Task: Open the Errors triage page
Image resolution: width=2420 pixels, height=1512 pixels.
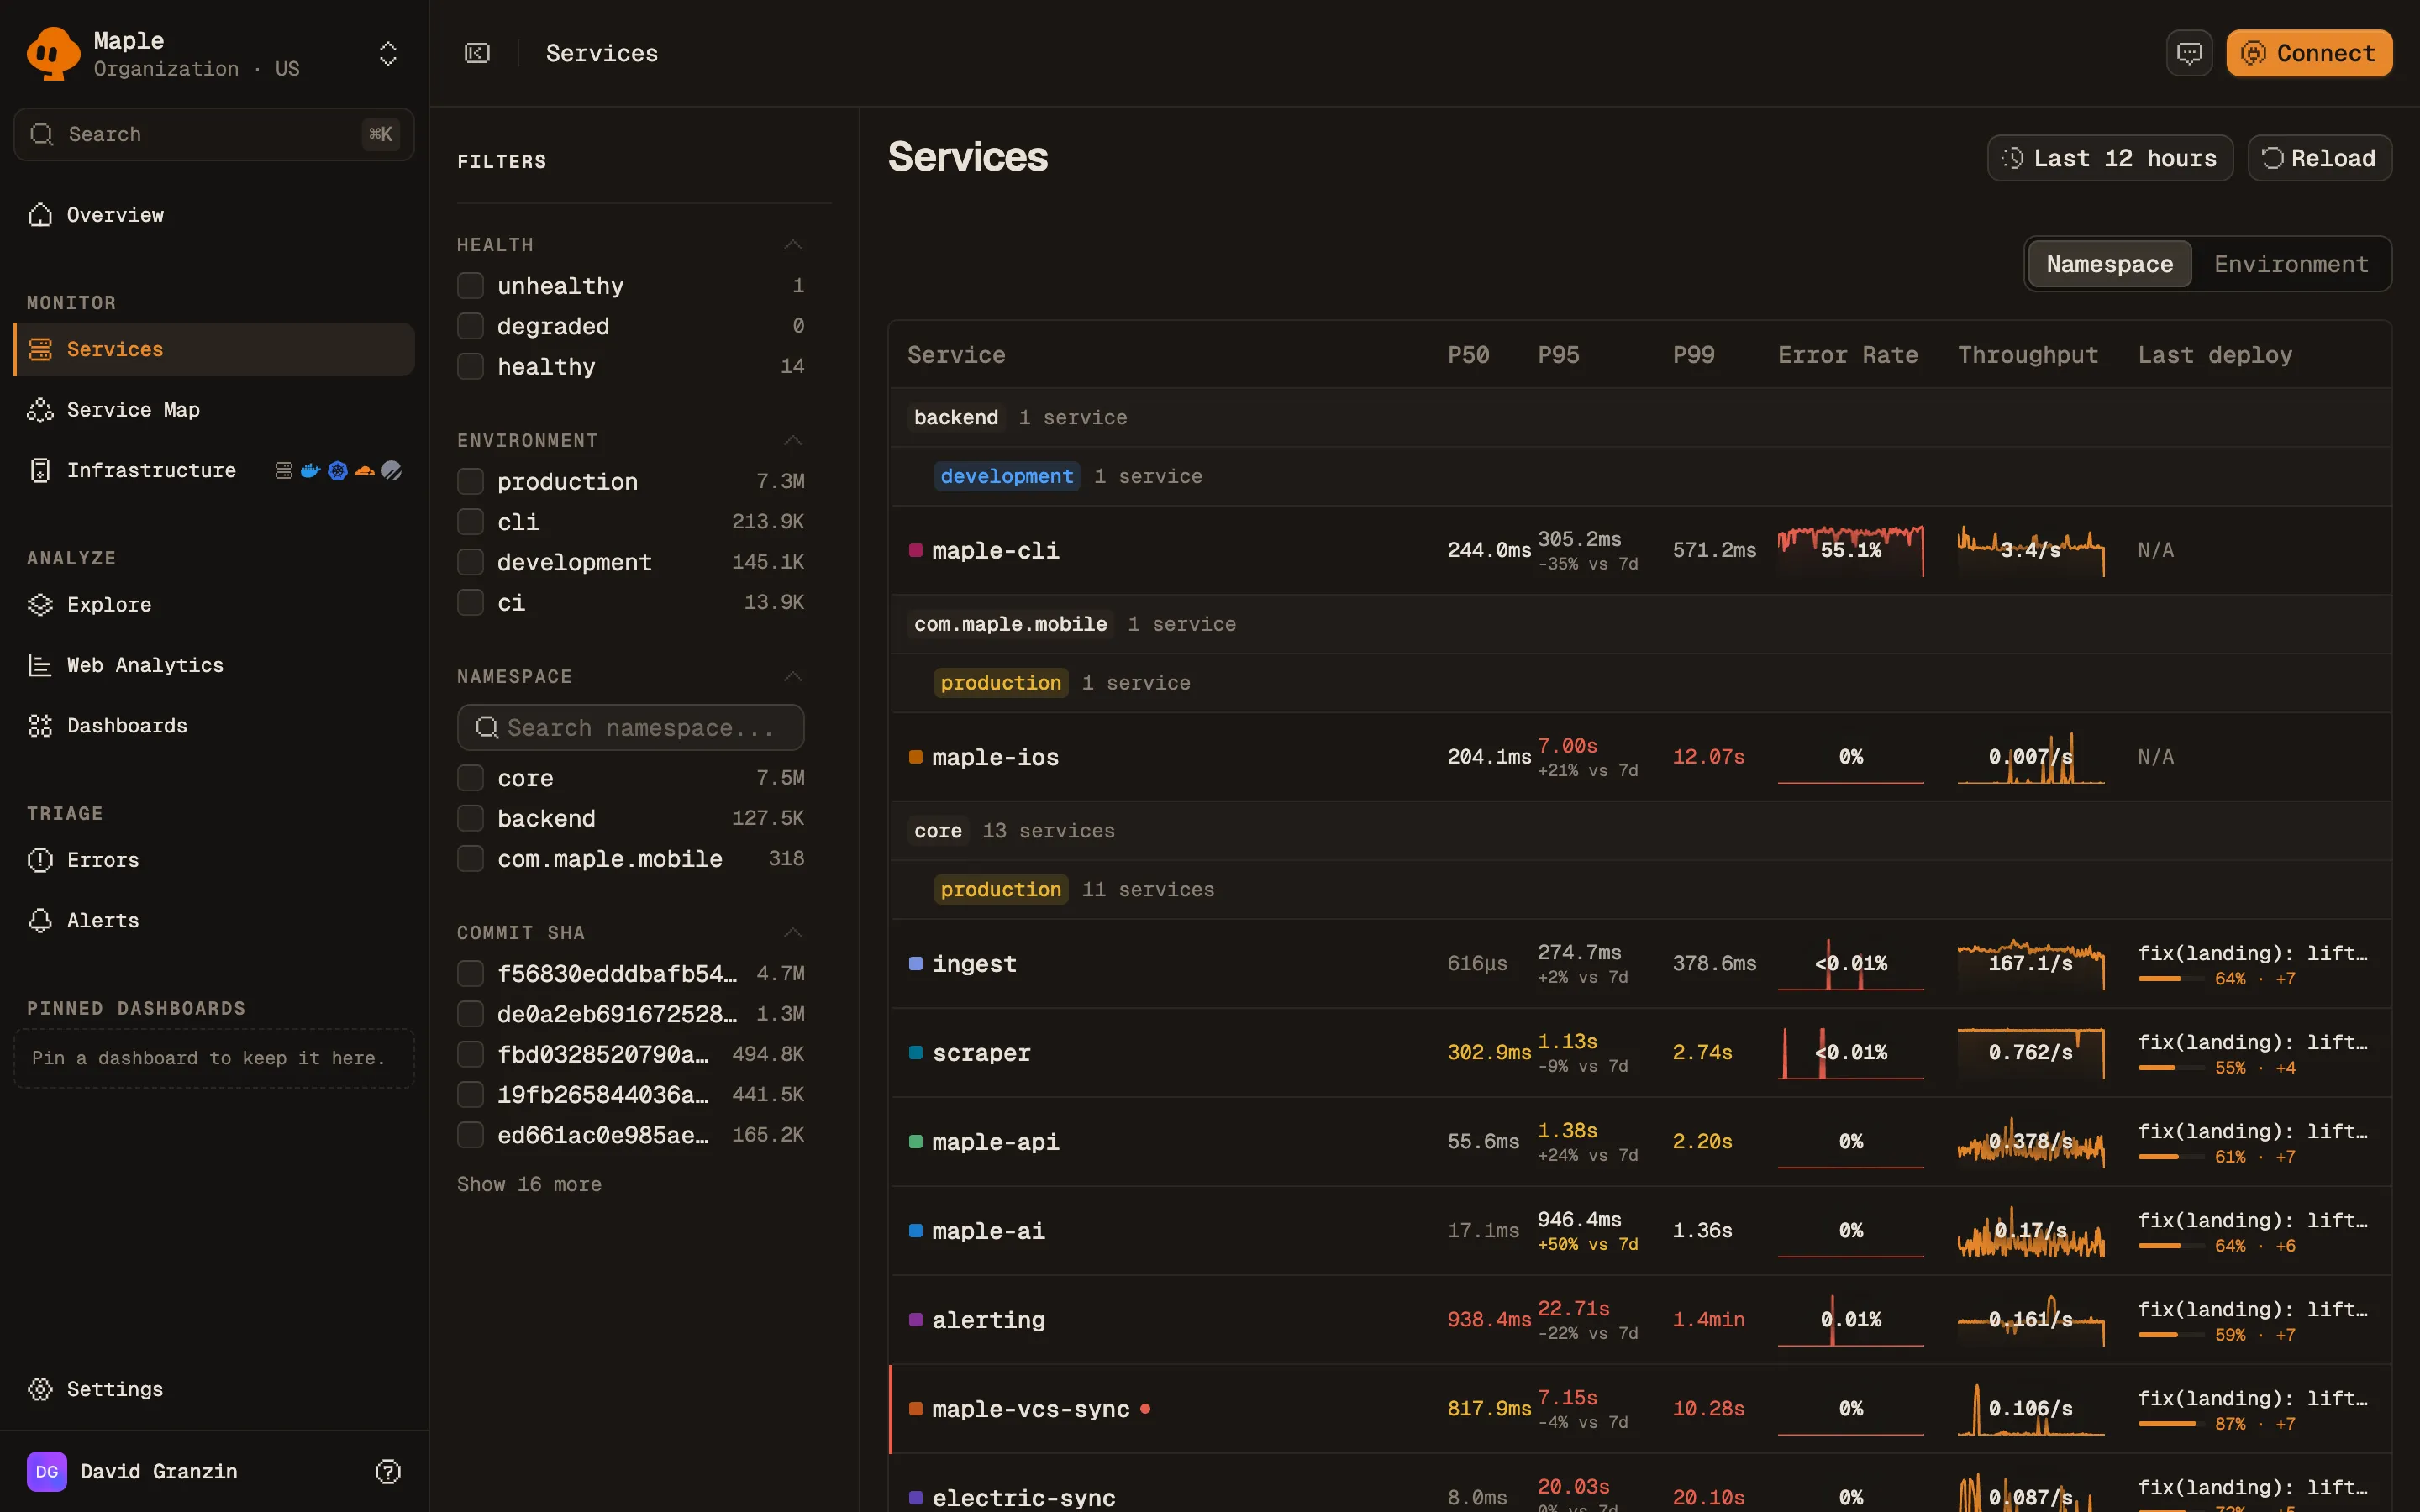Action: (214, 860)
